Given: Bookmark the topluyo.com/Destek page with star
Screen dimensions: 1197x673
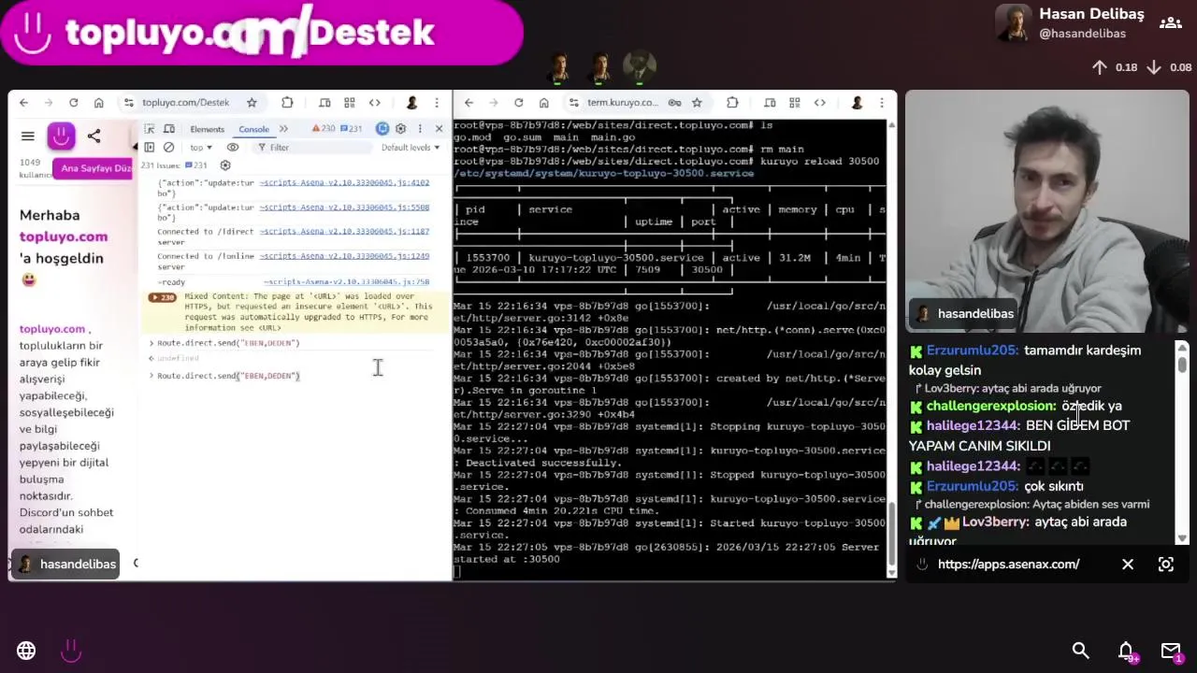Looking at the screenshot, I should [252, 103].
